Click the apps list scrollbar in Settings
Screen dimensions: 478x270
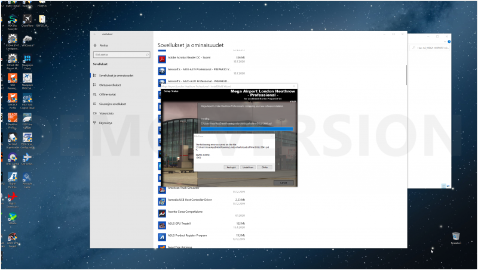406,76
